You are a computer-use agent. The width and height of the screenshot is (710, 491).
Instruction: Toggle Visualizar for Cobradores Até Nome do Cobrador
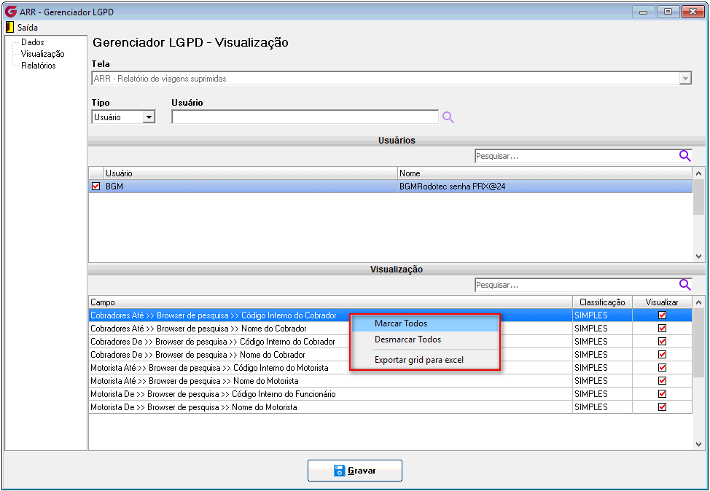662,328
